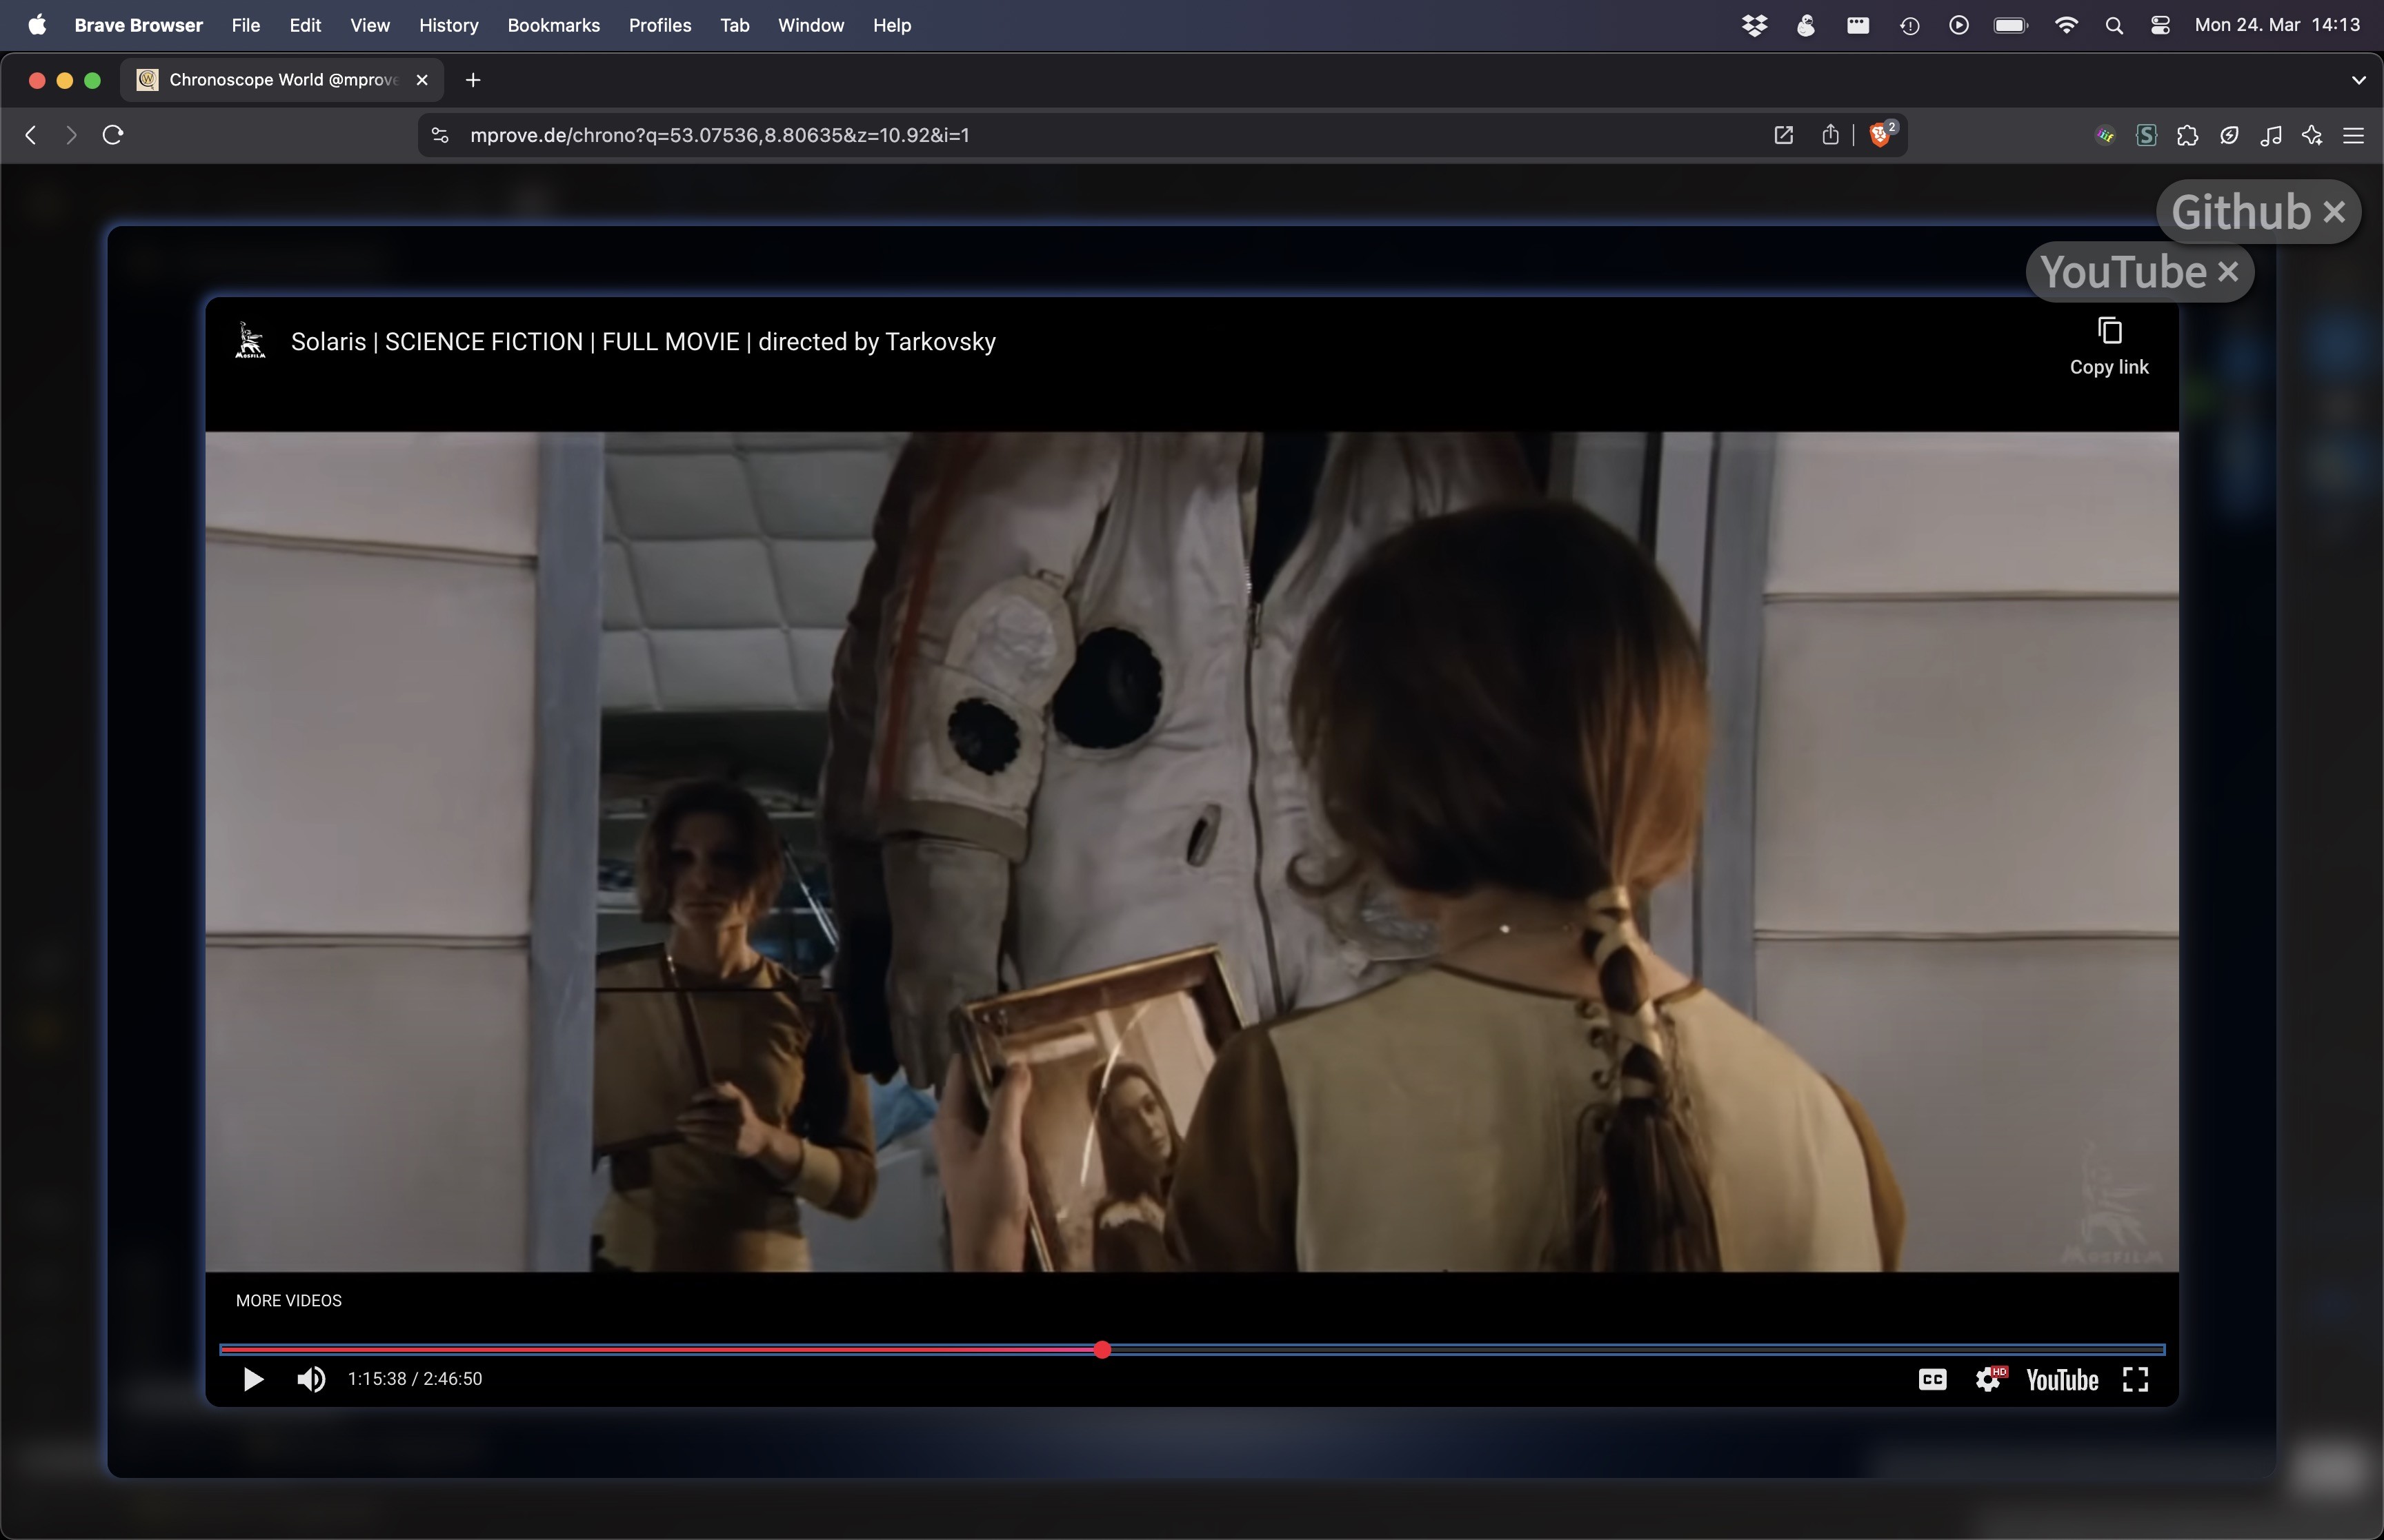Image resolution: width=2384 pixels, height=1540 pixels.
Task: Open the Help menu
Action: coord(891,25)
